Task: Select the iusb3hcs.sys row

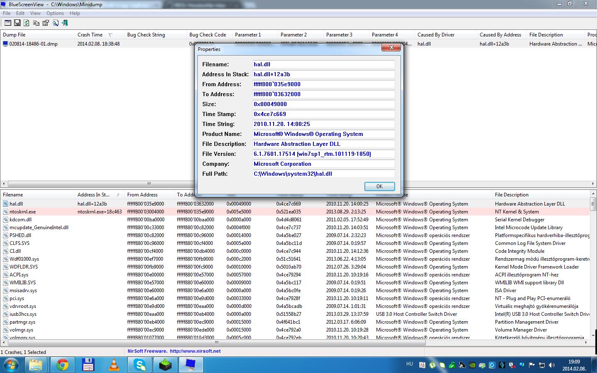Action: 295,314
